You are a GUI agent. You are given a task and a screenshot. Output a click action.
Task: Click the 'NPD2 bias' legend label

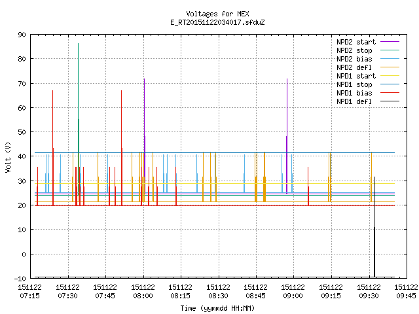click(x=354, y=59)
